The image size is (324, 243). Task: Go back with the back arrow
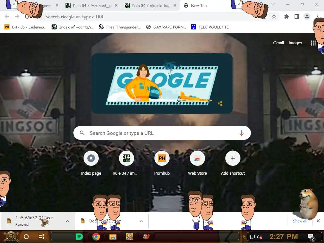click(7, 16)
